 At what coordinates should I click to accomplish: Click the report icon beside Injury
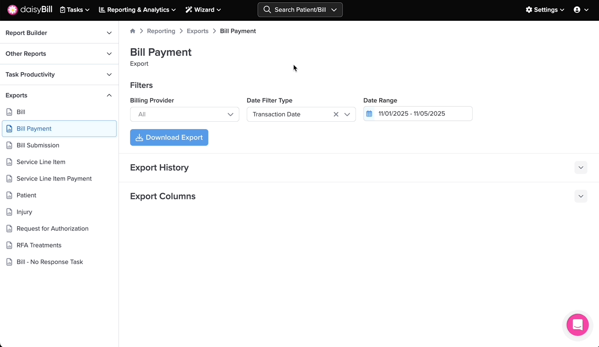click(x=9, y=212)
